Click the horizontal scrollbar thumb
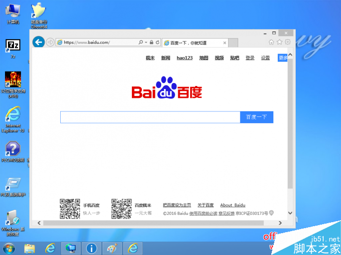 pyautogui.click(x=153, y=223)
